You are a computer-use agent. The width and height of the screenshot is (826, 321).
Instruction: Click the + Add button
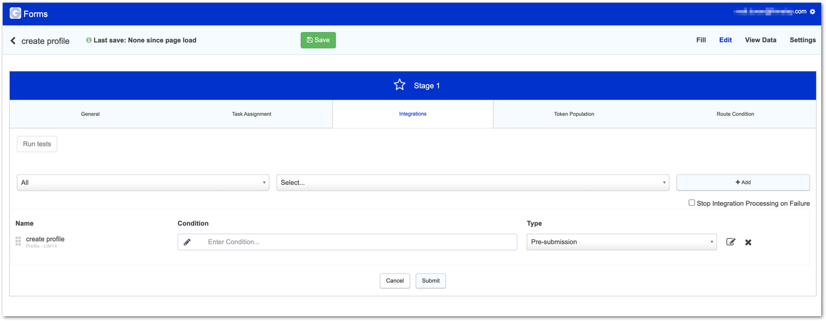(x=743, y=182)
